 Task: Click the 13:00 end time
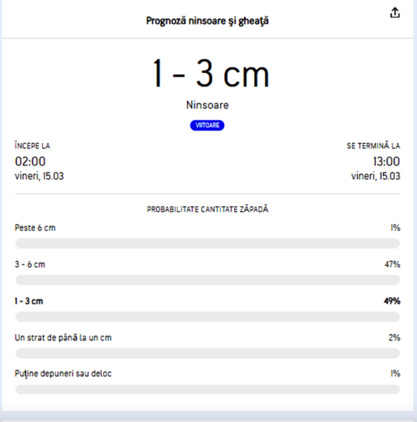click(386, 161)
